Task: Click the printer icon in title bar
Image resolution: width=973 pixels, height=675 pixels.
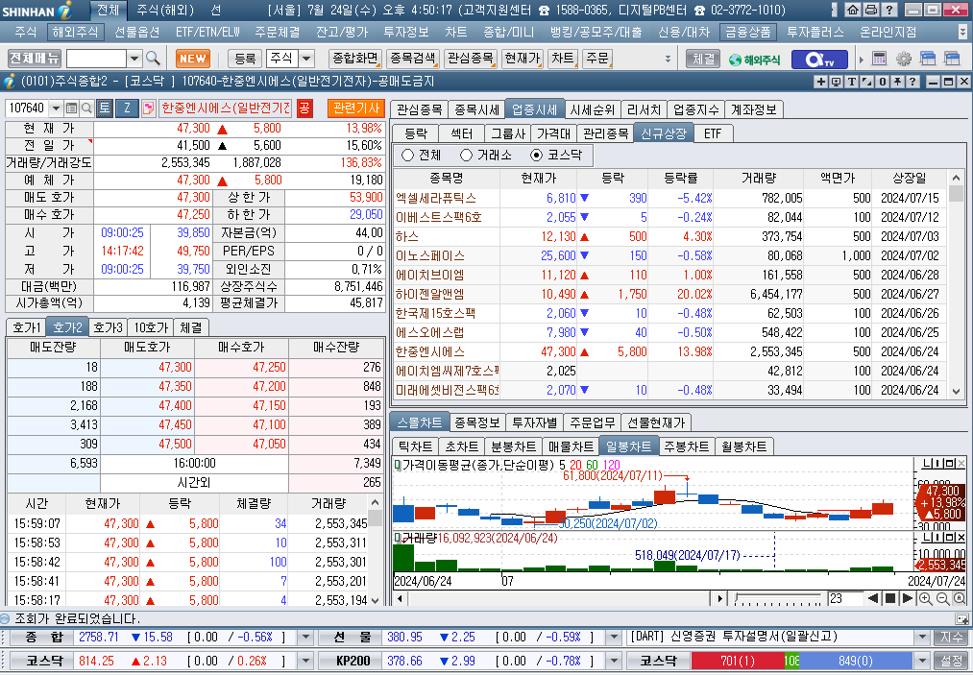Action: [870, 10]
